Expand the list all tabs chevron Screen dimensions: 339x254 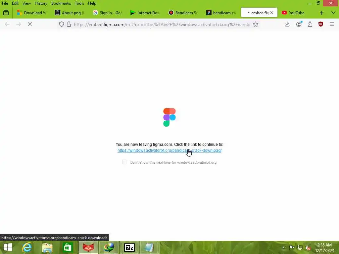(x=333, y=13)
